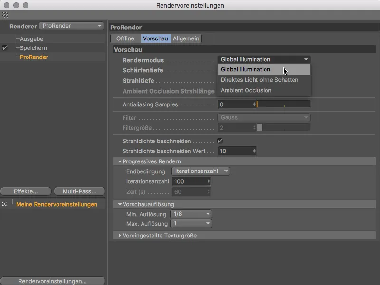The height and width of the screenshot is (285, 380).
Task: Open the Max. Auflösung dropdown
Action: pyautogui.click(x=191, y=223)
